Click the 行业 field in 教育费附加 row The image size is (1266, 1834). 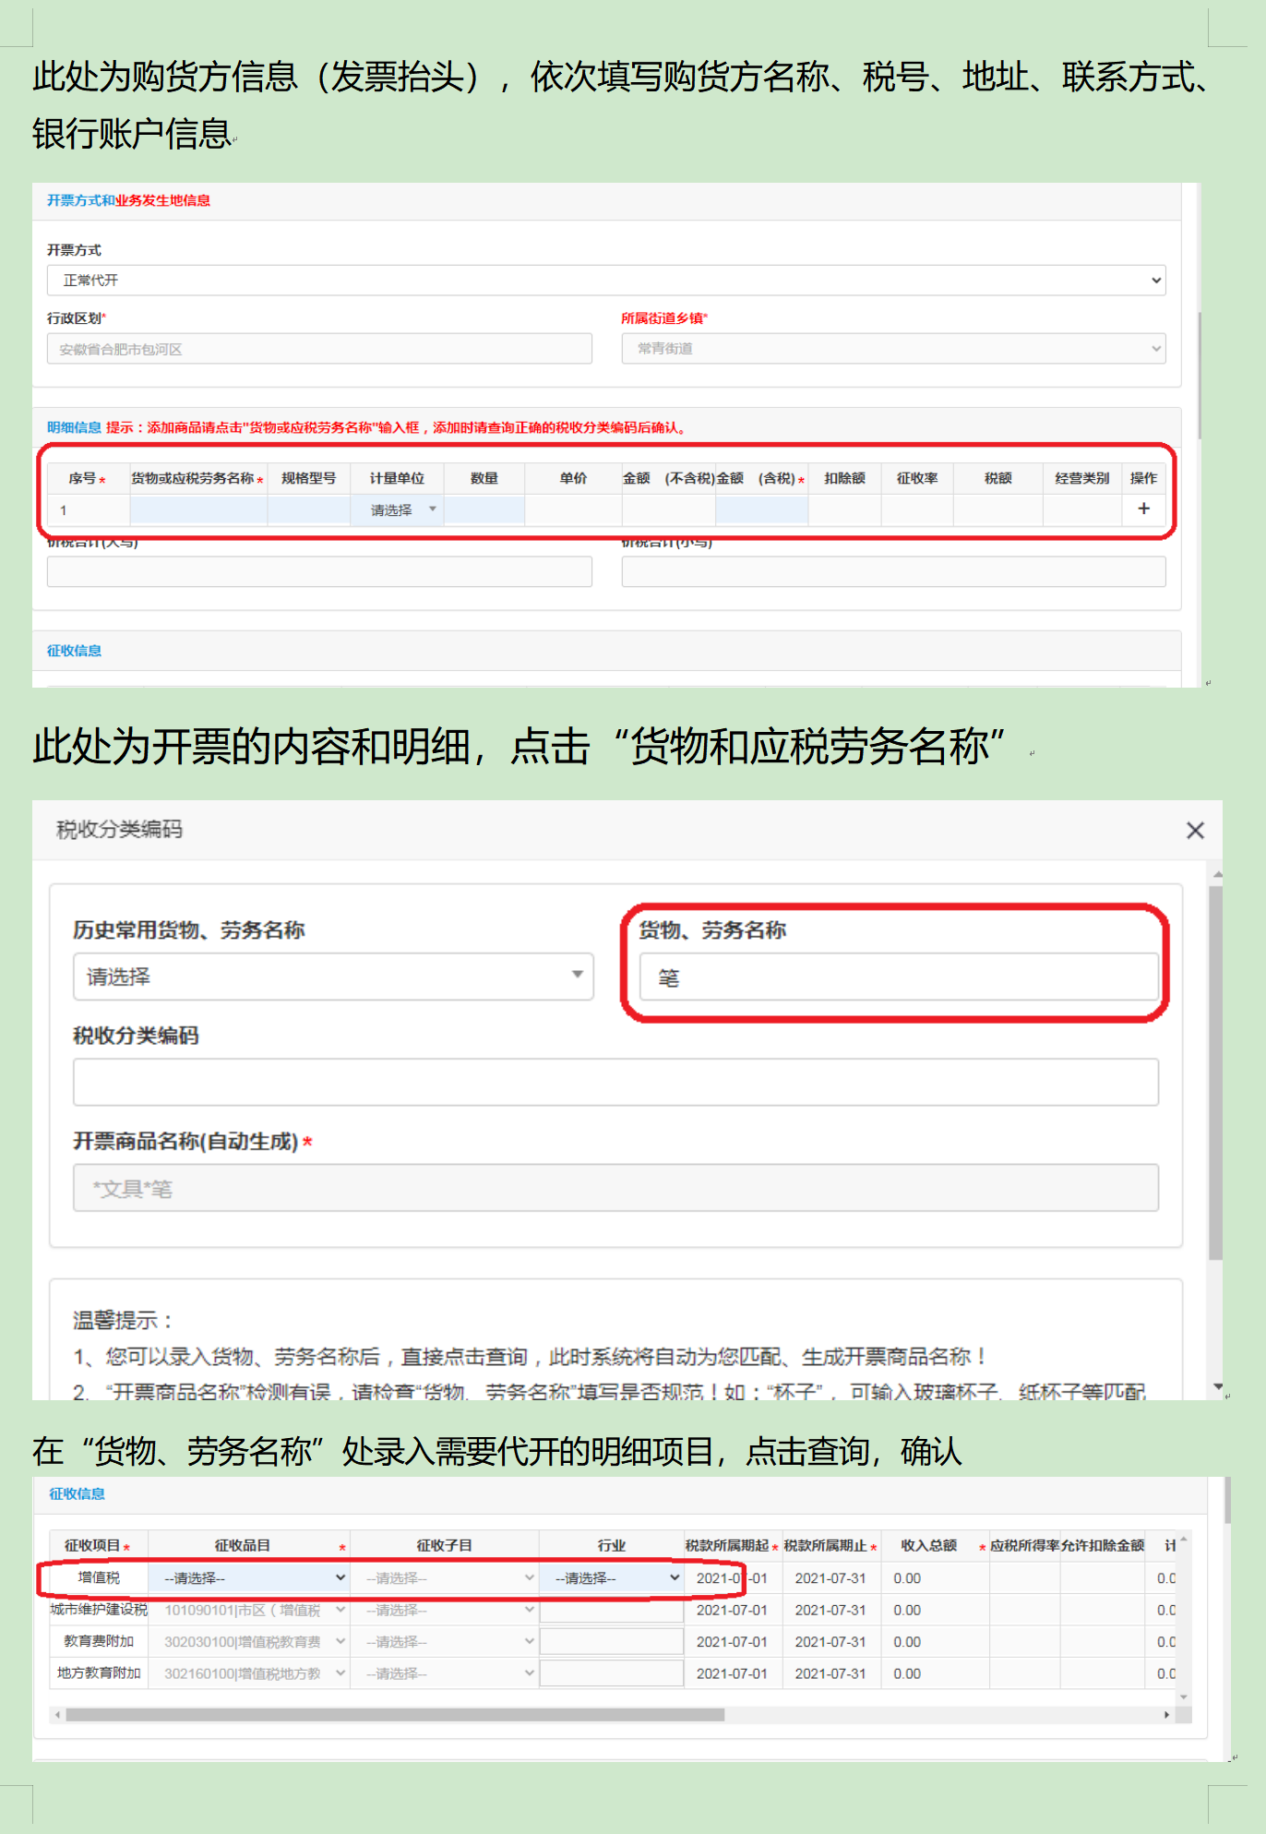(612, 1642)
